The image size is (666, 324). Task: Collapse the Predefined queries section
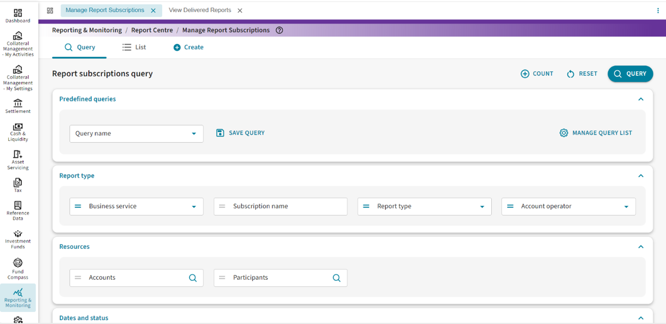coord(640,99)
